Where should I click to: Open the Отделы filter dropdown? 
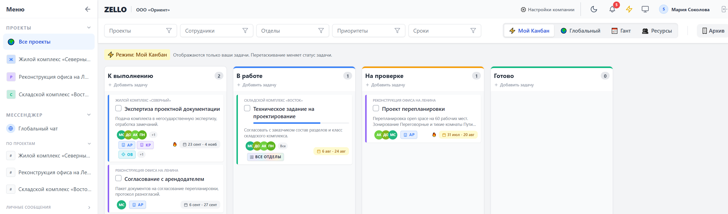(x=292, y=31)
